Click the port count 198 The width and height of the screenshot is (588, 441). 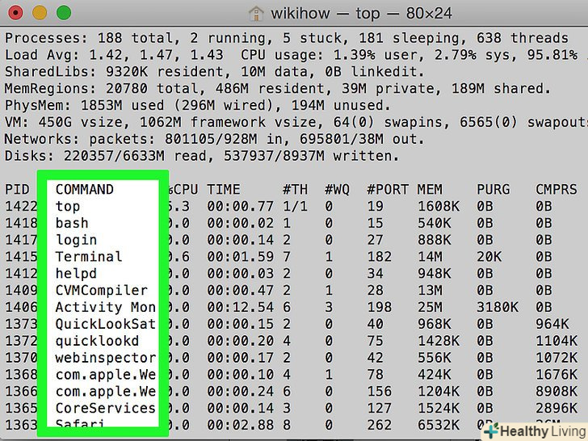(379, 307)
